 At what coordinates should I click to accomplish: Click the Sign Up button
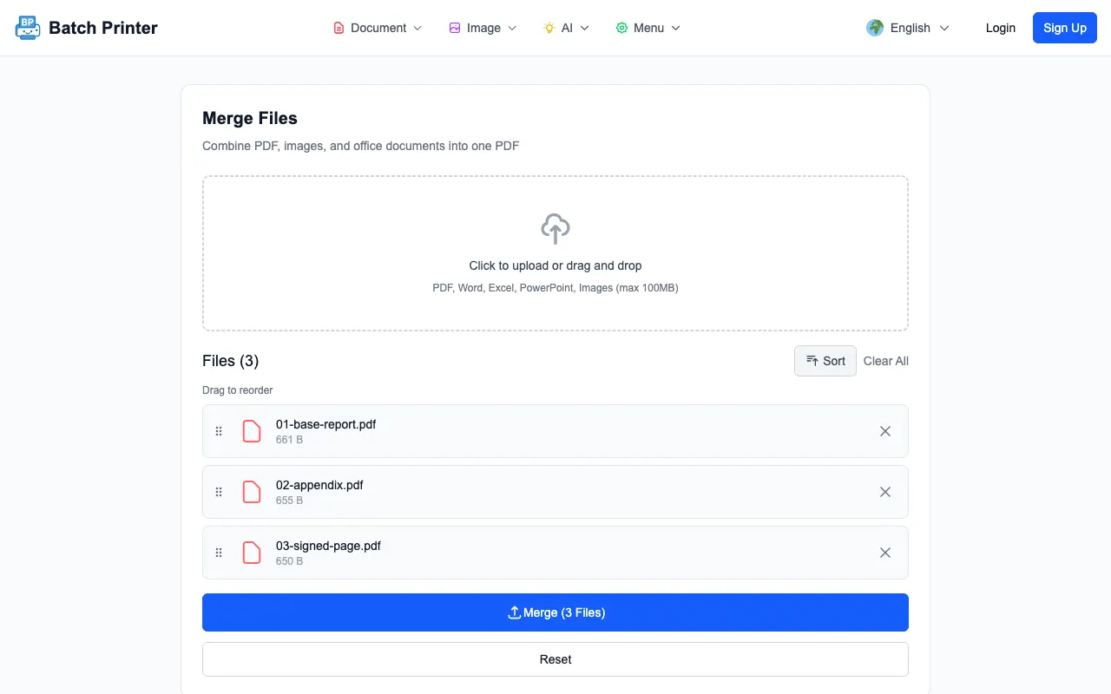tap(1065, 28)
